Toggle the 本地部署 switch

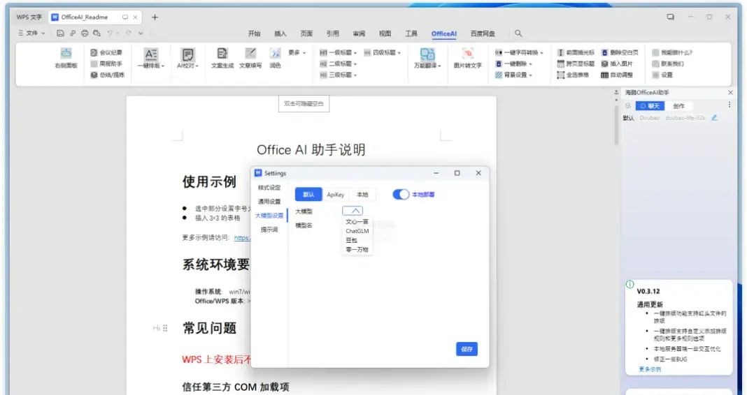401,195
